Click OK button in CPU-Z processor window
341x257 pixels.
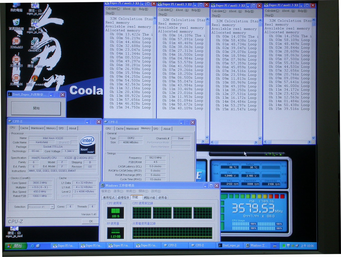[91, 221]
